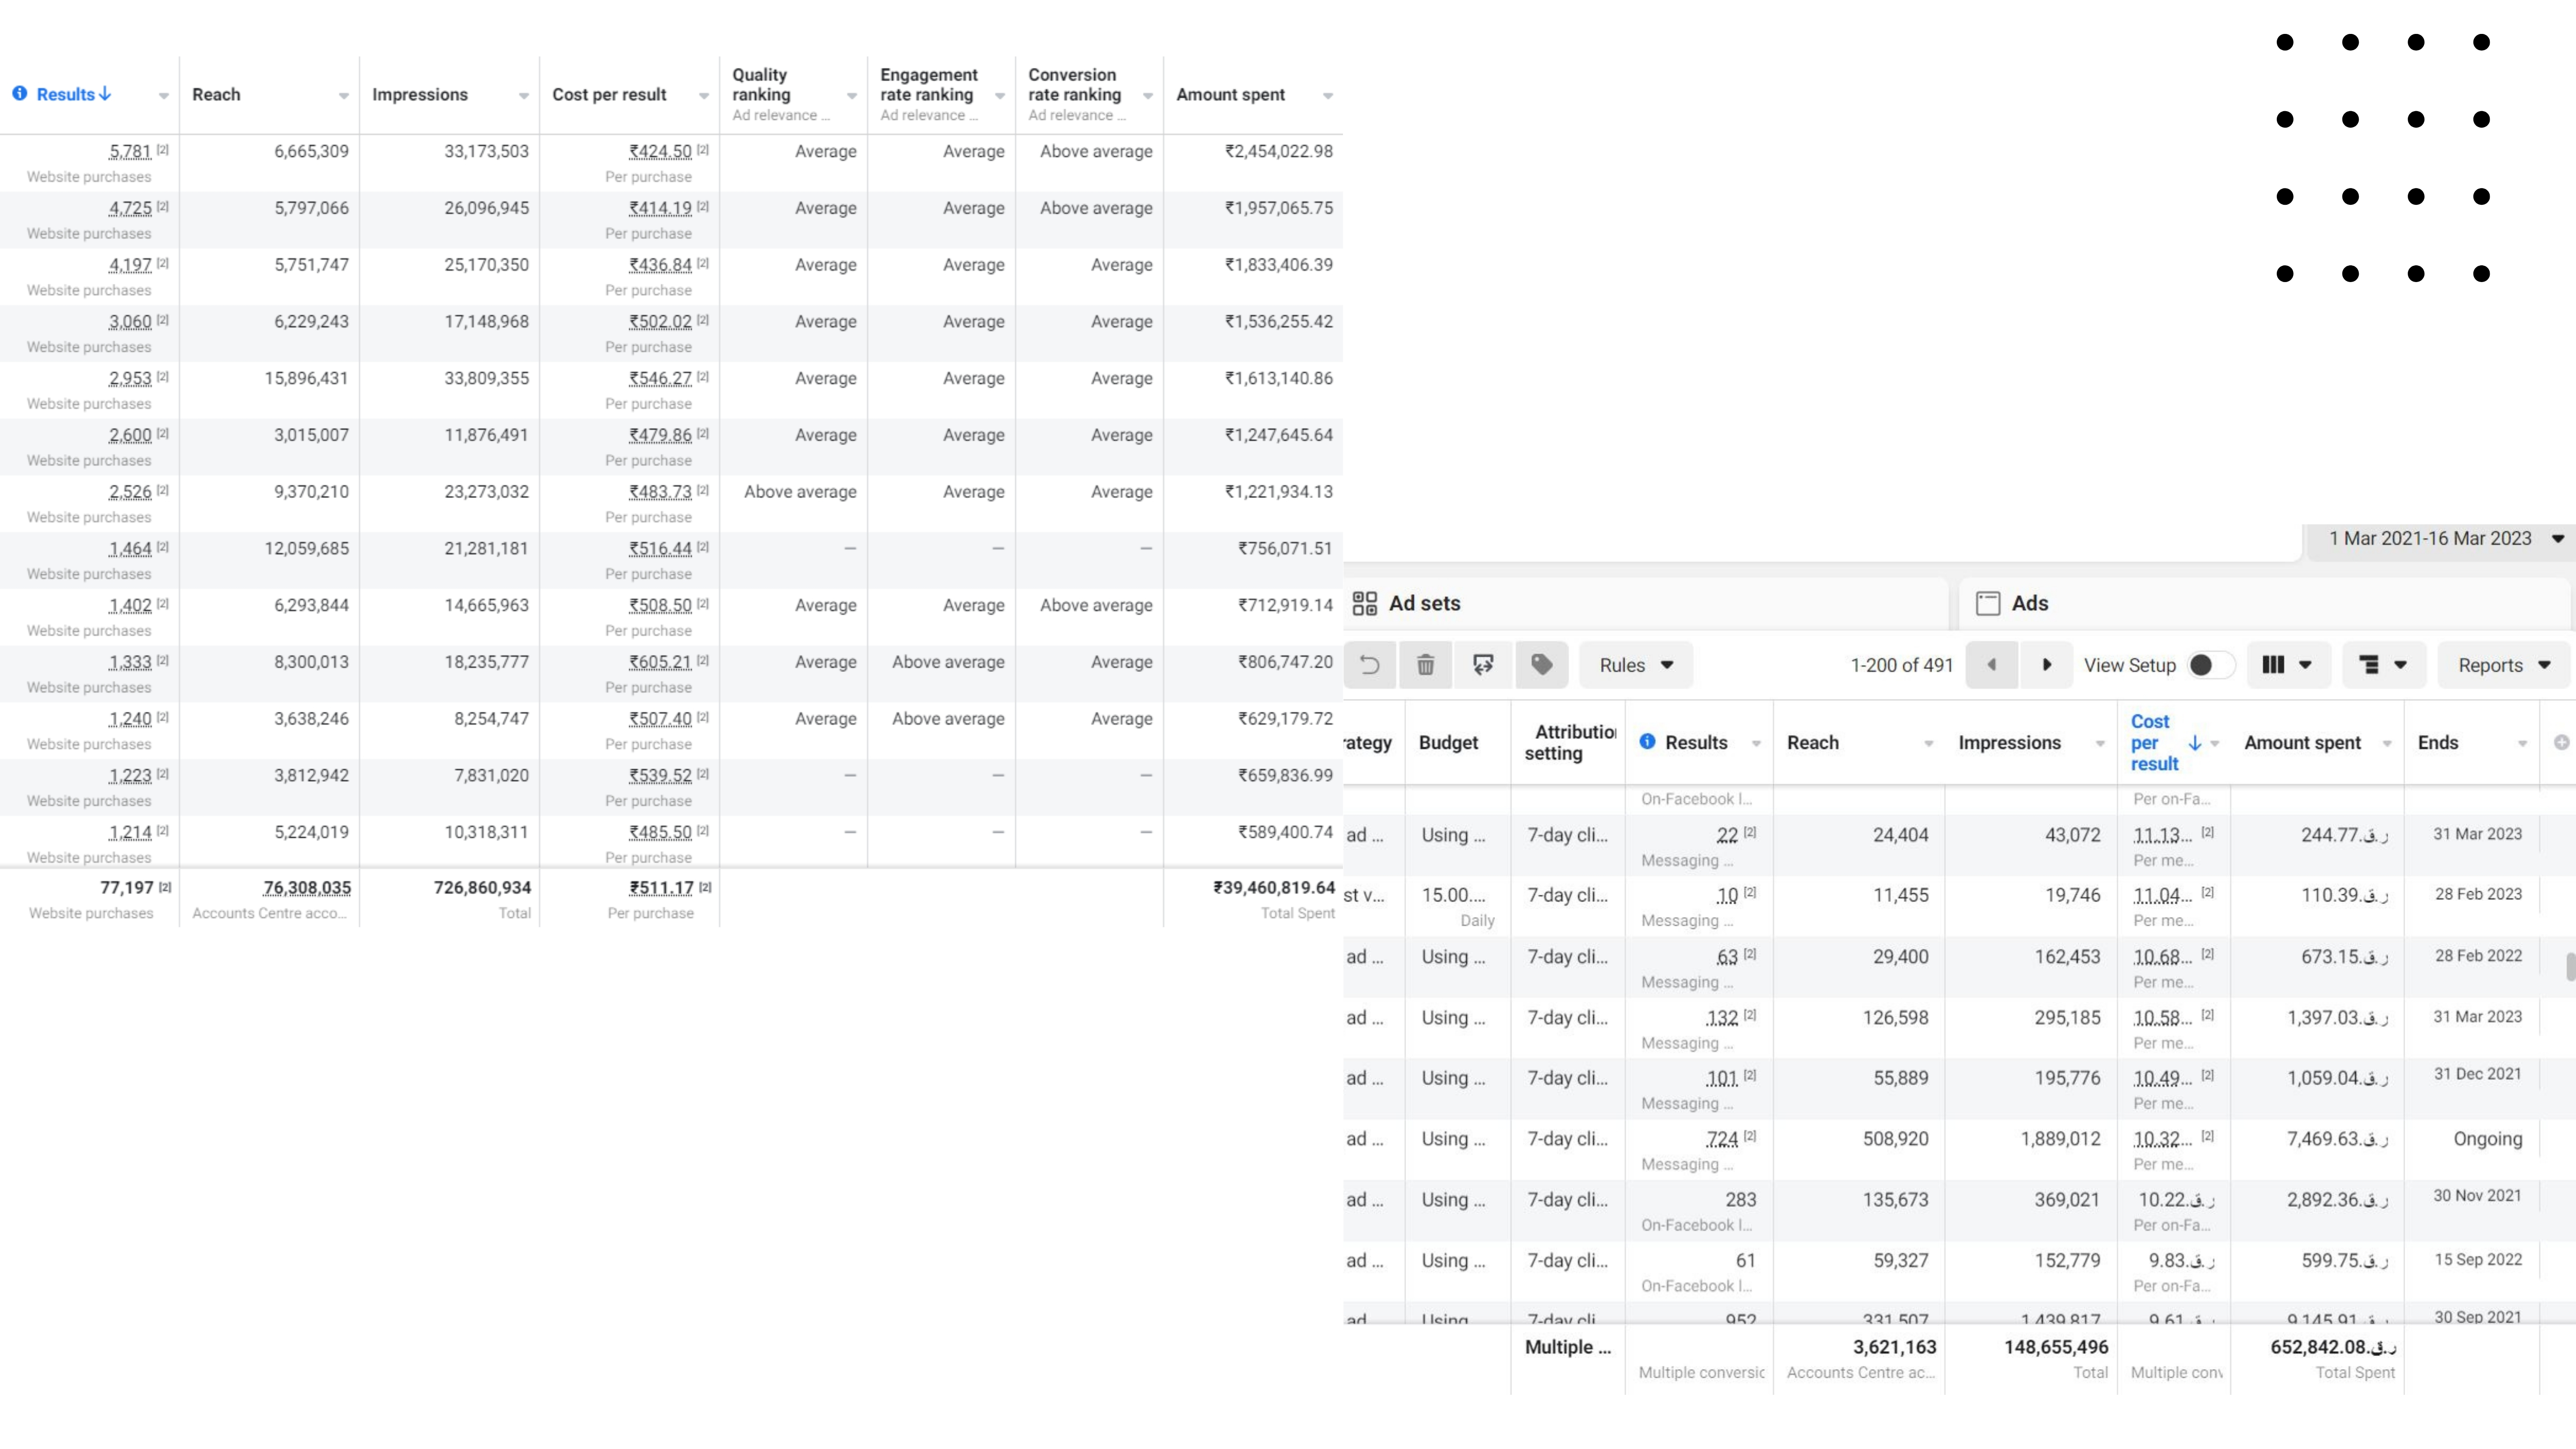
Task: Click the ₹2,454,022.98 amount spent cell
Action: (x=1279, y=151)
